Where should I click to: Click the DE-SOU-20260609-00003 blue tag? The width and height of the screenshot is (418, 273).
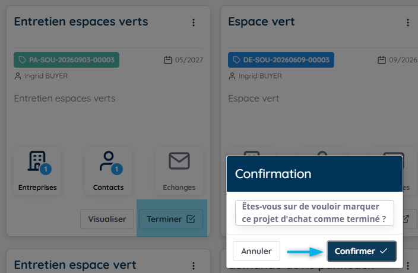pyautogui.click(x=281, y=60)
